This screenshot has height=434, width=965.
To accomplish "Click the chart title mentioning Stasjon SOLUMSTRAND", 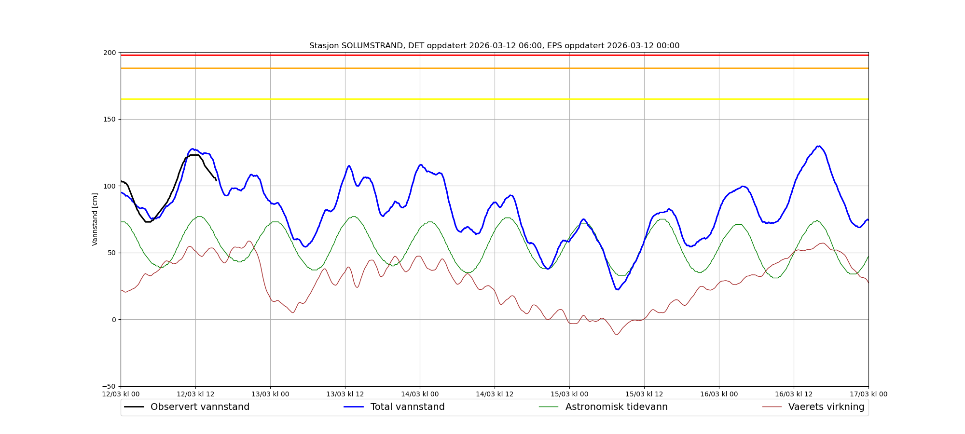I will coord(494,46).
